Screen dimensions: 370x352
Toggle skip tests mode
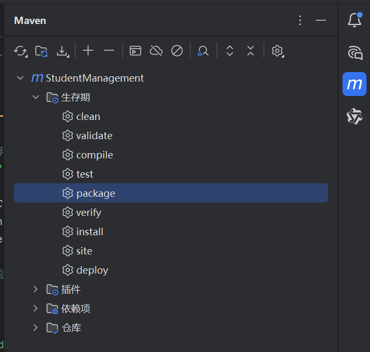tap(177, 51)
